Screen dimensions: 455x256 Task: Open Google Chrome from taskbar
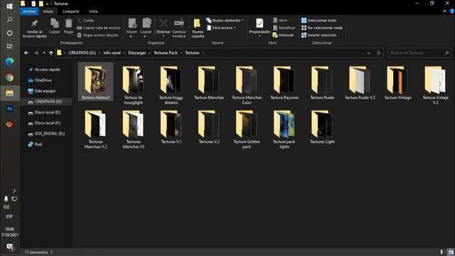(x=9, y=78)
